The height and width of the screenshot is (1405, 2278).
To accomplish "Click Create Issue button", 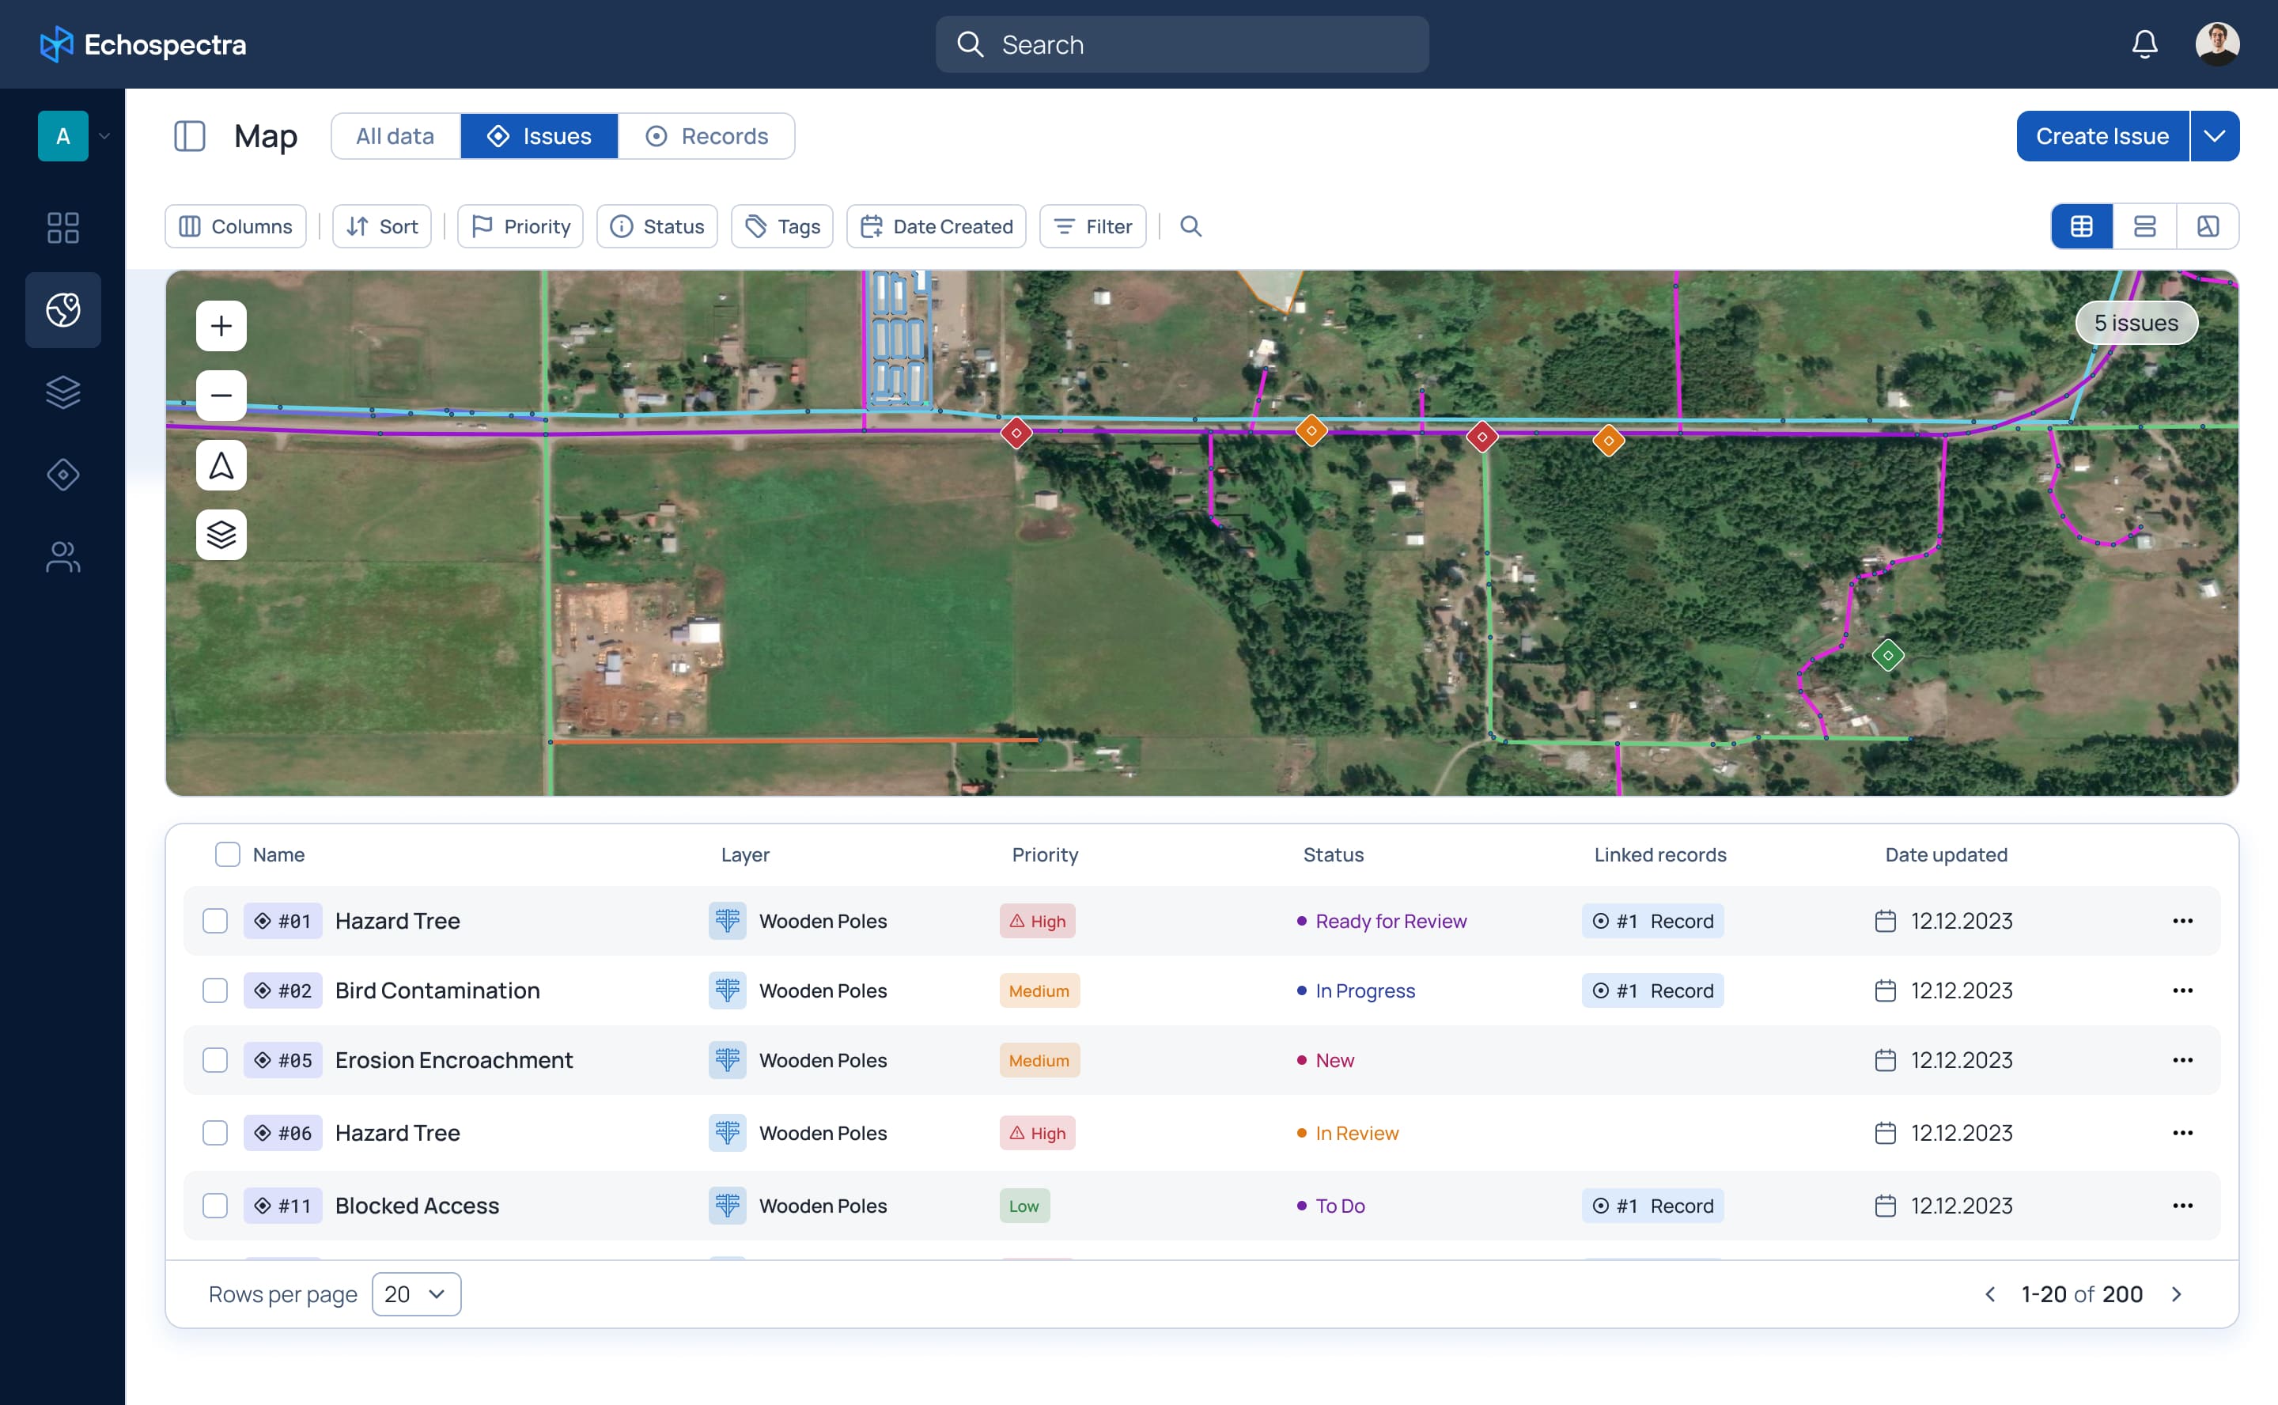I will click(x=2102, y=135).
